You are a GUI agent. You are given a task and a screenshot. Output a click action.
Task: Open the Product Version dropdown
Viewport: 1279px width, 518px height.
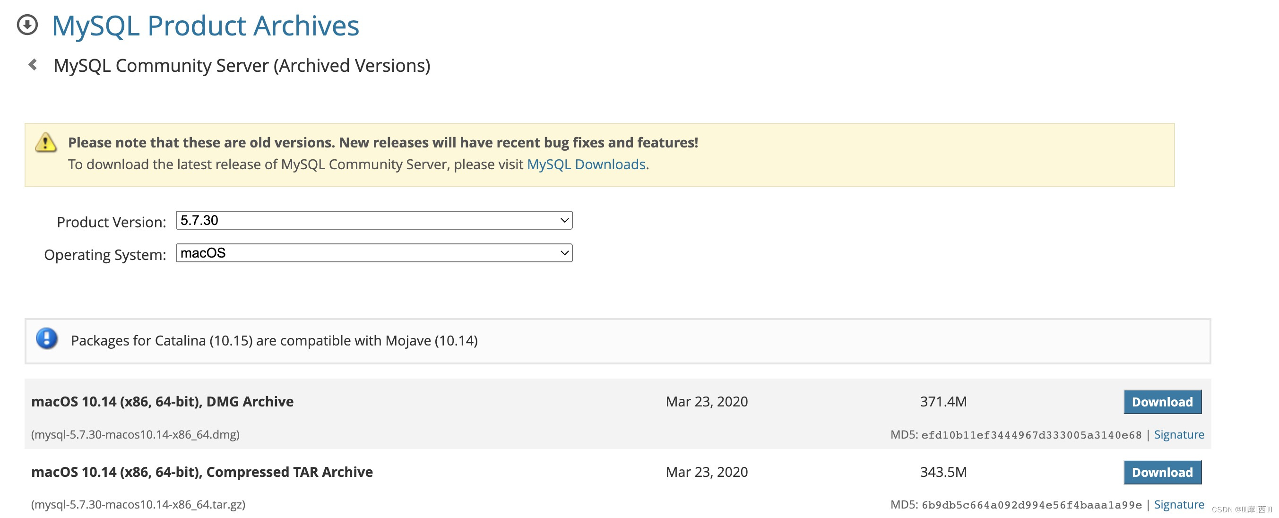pyautogui.click(x=374, y=220)
